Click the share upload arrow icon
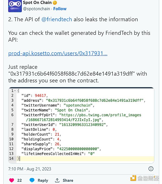The width and height of the screenshot is (162, 184). click(57, 180)
